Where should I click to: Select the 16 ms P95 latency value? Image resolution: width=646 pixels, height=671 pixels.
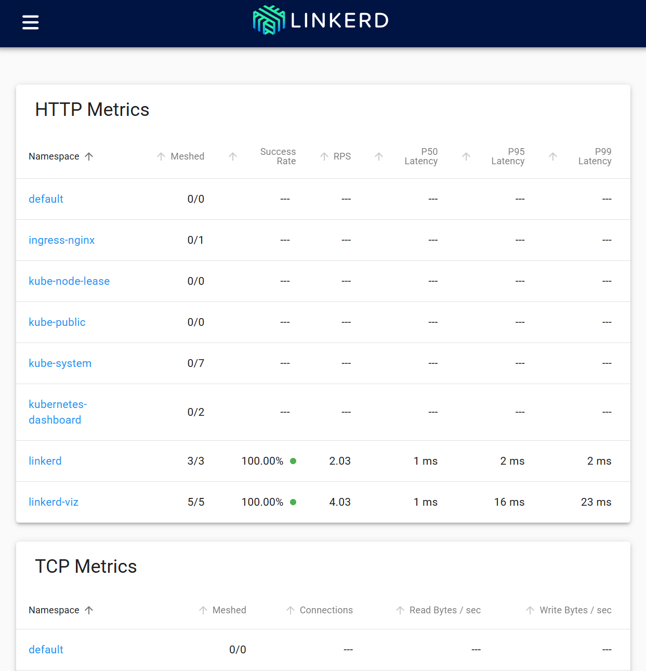[x=509, y=502]
